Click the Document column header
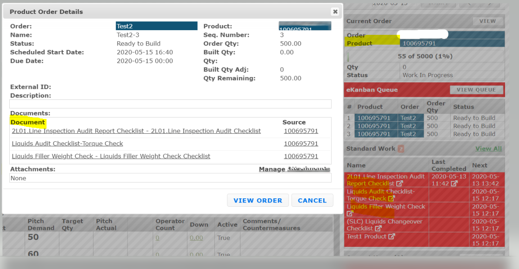Image resolution: width=519 pixels, height=269 pixels. click(28, 122)
